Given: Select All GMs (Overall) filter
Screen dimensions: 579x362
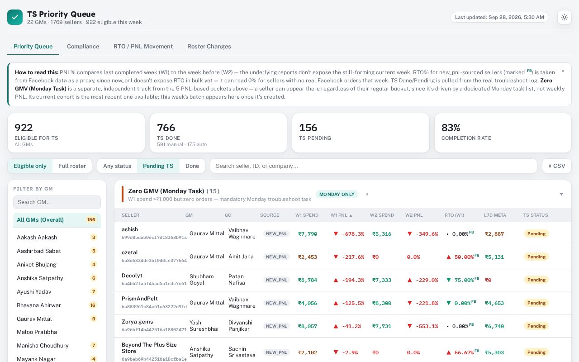Looking at the screenshot, I should click(57, 220).
